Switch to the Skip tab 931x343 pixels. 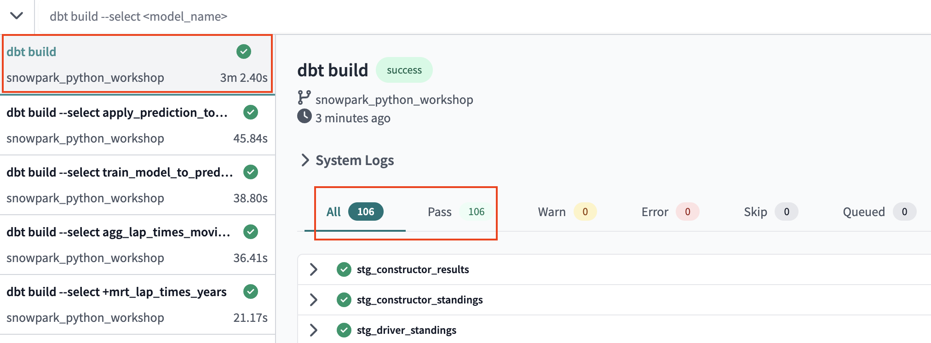(771, 212)
